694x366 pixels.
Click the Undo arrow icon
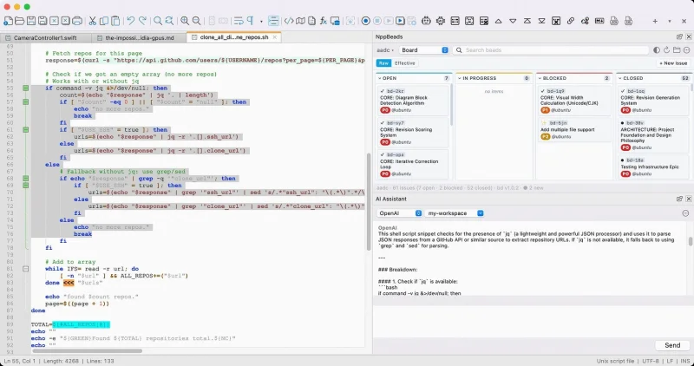coord(131,21)
